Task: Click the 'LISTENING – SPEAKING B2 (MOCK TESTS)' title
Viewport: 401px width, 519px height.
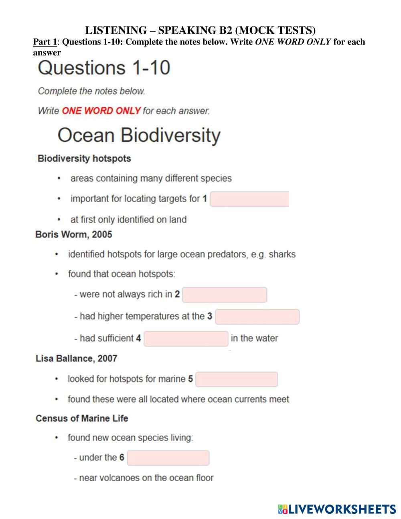Action: [x=200, y=30]
